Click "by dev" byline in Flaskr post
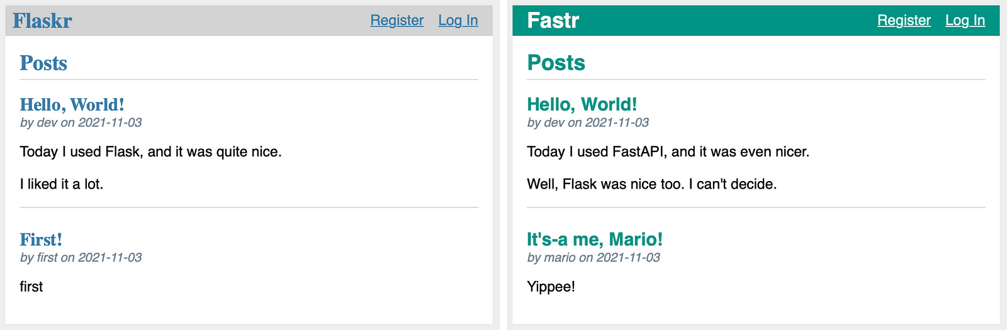Image resolution: width=1007 pixels, height=330 pixels. (x=81, y=123)
